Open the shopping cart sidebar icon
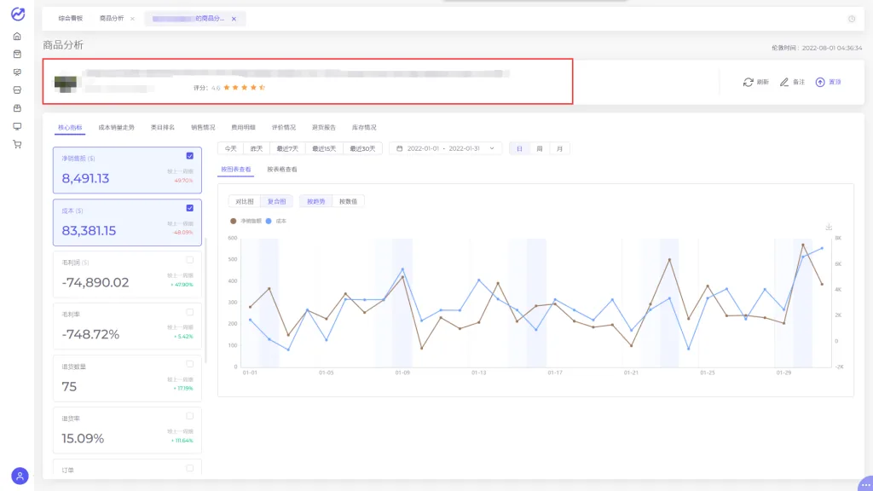 (17, 144)
